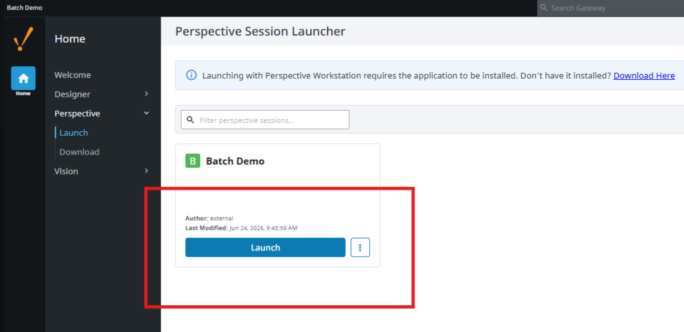This screenshot has height=332, width=684.
Task: Select the Designer menu item
Action: point(73,94)
